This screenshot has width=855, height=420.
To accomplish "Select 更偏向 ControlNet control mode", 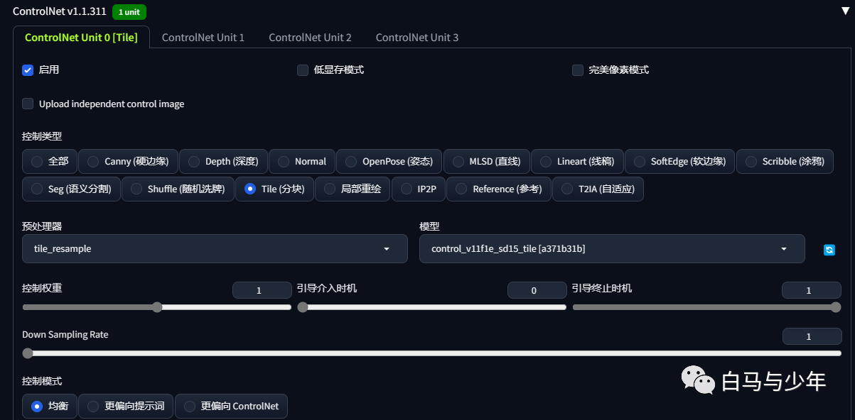I will click(x=231, y=407).
